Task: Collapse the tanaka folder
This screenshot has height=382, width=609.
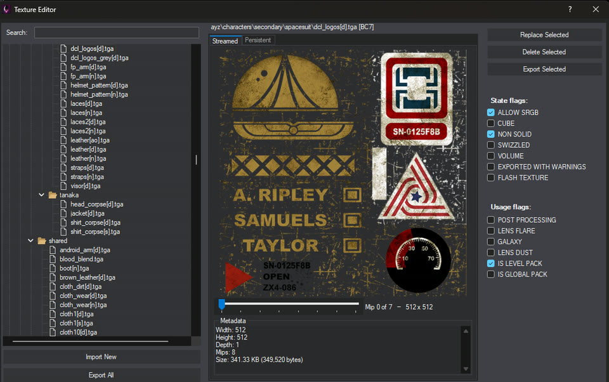Action: click(42, 195)
